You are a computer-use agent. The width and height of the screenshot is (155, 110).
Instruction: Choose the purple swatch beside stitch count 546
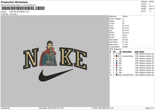tap(117, 70)
